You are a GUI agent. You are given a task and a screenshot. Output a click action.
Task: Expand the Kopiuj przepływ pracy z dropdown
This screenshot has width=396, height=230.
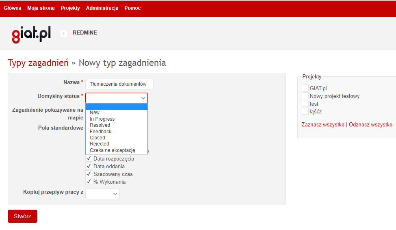[x=102, y=194]
